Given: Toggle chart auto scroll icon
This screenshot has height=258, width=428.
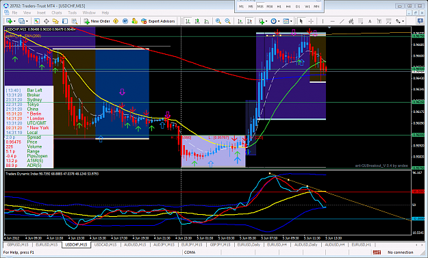Looking at the screenshot, I should [x=240, y=21].
